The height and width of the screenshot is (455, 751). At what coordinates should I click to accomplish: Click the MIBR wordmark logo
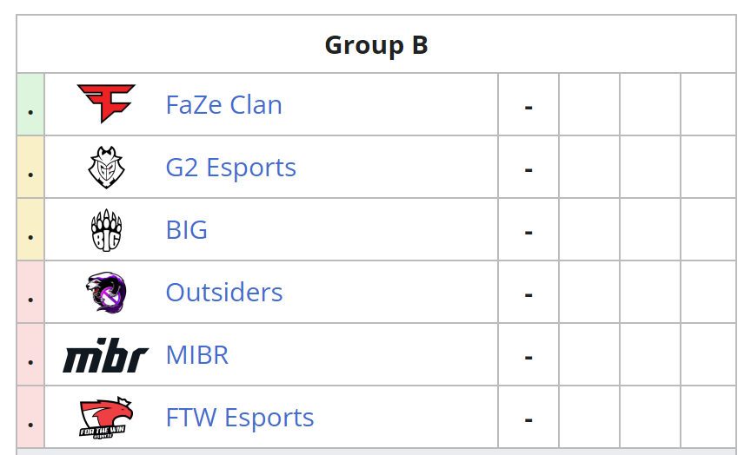(106, 355)
